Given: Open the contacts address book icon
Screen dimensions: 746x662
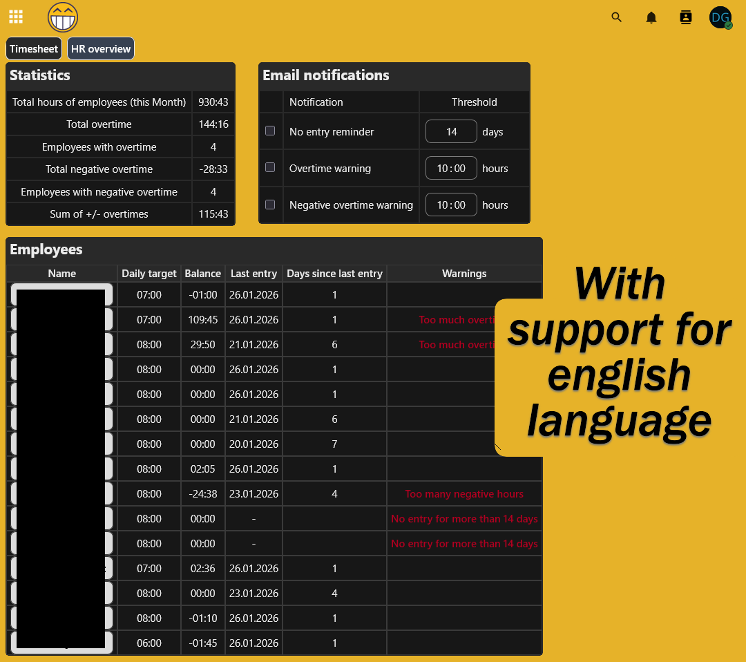Looking at the screenshot, I should point(685,17).
